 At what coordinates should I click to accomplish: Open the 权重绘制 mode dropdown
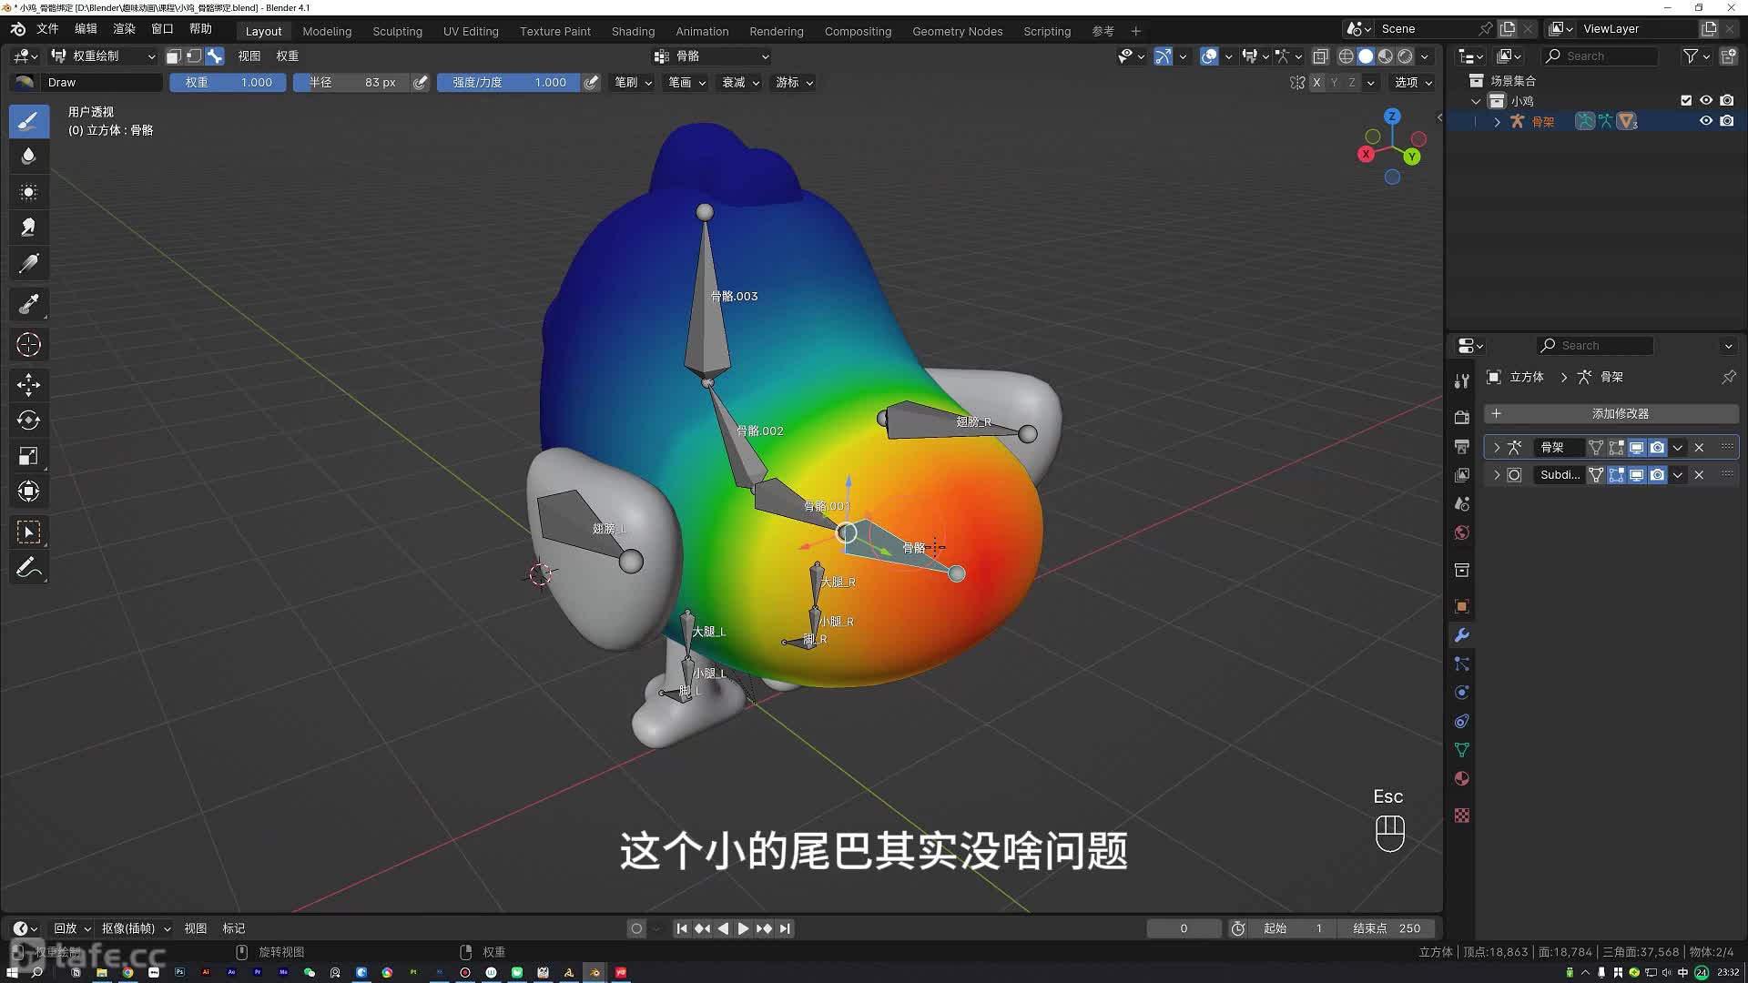[x=103, y=56]
